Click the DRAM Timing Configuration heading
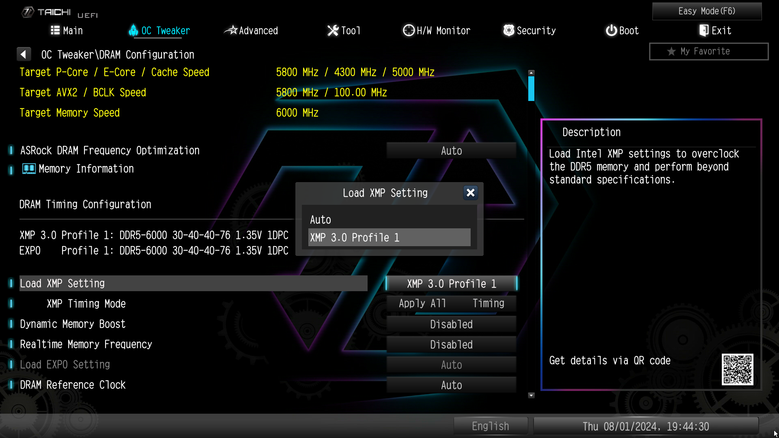779x438 pixels. point(85,204)
